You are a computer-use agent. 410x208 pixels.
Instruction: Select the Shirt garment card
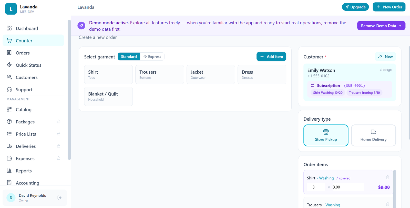click(108, 74)
